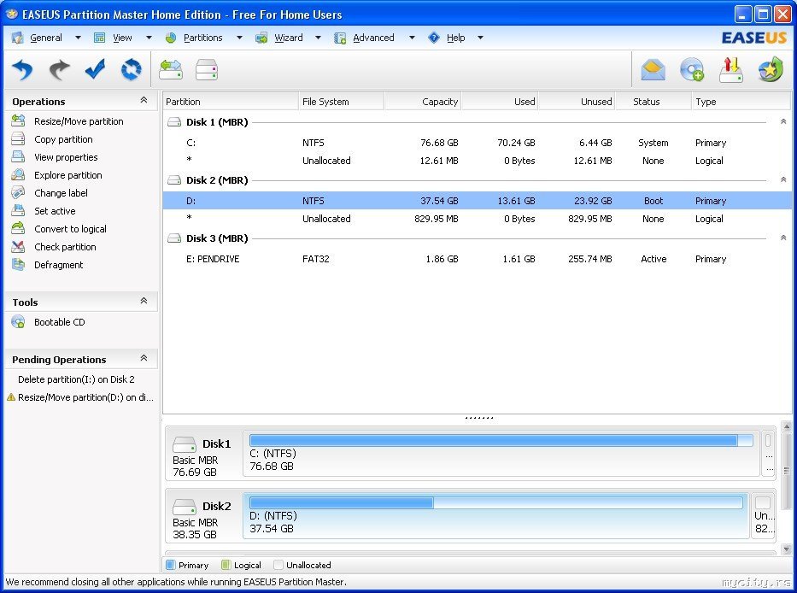797x593 pixels.
Task: Collapse the Pending Operations panel
Action: coord(144,359)
